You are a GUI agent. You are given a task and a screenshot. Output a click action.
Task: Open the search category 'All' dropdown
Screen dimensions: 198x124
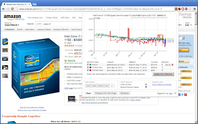(39, 24)
